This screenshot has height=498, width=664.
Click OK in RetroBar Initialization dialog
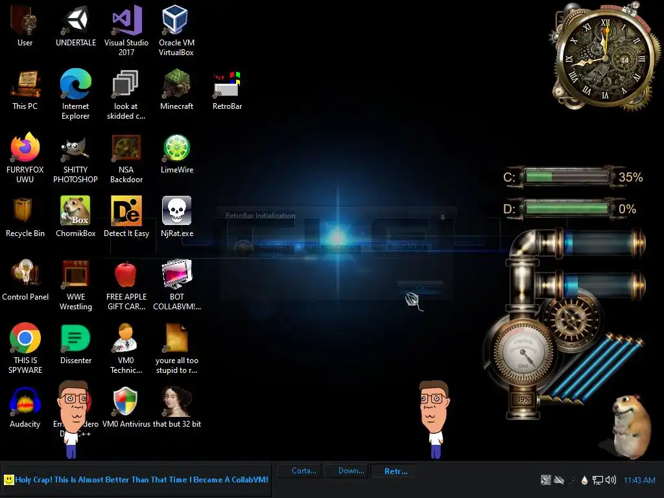tap(420, 288)
